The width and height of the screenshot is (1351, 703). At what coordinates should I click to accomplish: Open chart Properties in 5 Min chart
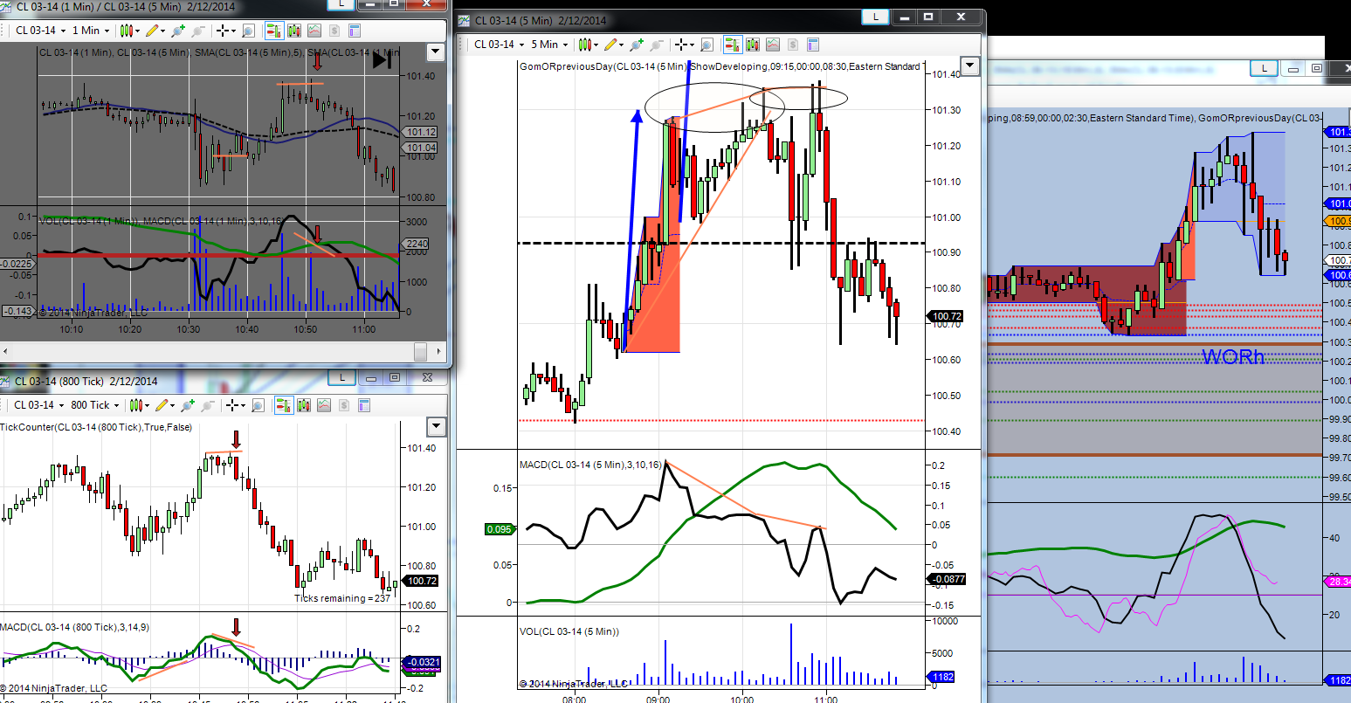(813, 44)
